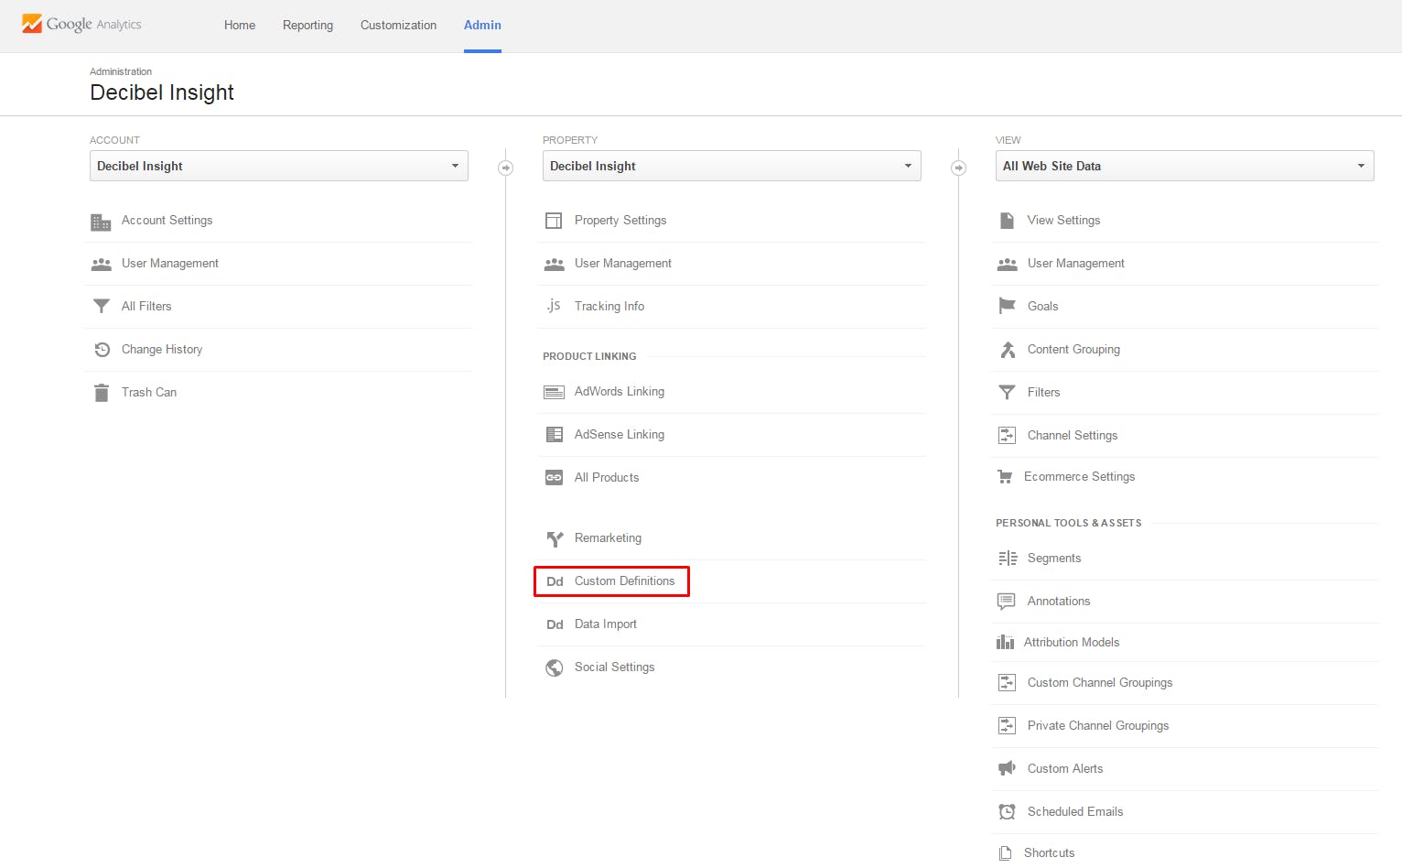Click the Custom Alerts megaphone icon
Image resolution: width=1402 pixels, height=868 pixels.
(x=1007, y=768)
